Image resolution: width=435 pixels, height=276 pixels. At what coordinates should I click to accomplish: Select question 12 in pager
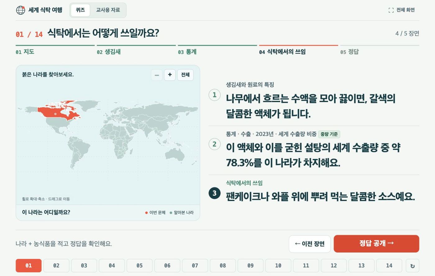click(x=334, y=266)
